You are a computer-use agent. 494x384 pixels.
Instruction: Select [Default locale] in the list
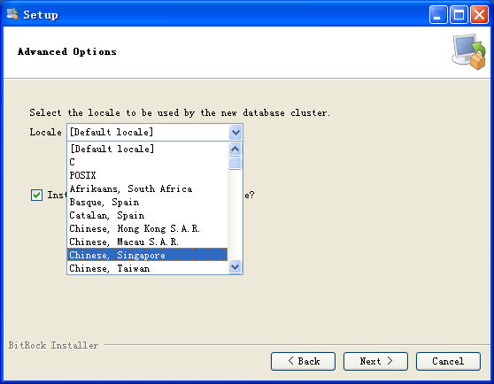coord(147,149)
